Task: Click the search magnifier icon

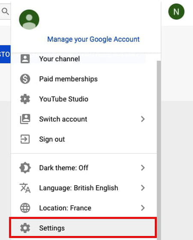Action: tap(5, 12)
